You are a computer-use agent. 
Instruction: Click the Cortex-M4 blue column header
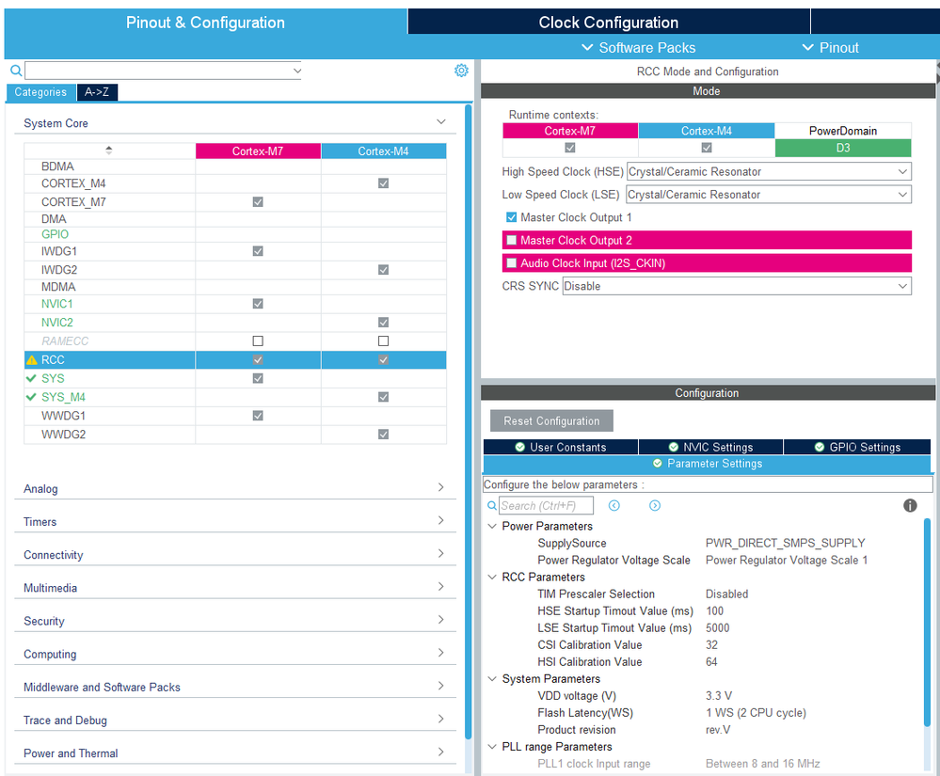pyautogui.click(x=384, y=151)
